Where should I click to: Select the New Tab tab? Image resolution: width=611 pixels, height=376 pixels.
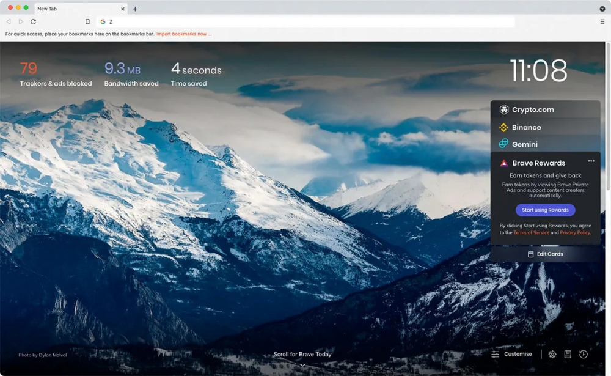pyautogui.click(x=73, y=9)
